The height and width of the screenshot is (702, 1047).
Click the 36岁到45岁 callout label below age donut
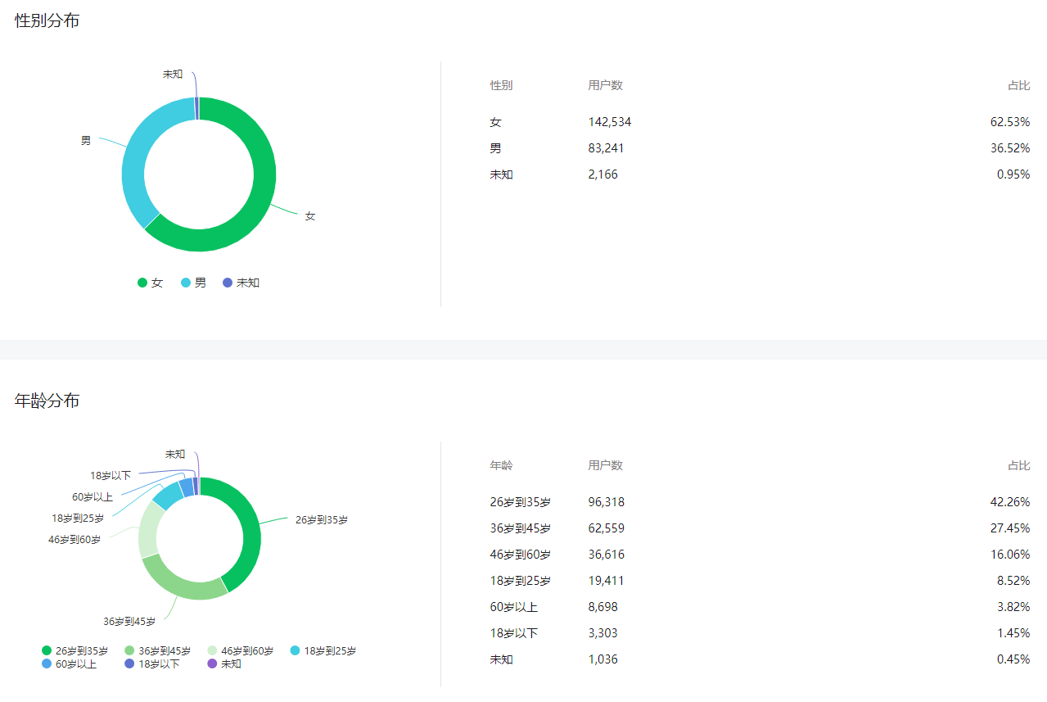[x=129, y=622]
